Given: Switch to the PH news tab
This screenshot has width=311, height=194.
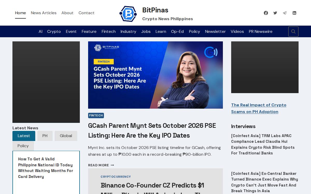Looking at the screenshot, I should tap(45, 136).
